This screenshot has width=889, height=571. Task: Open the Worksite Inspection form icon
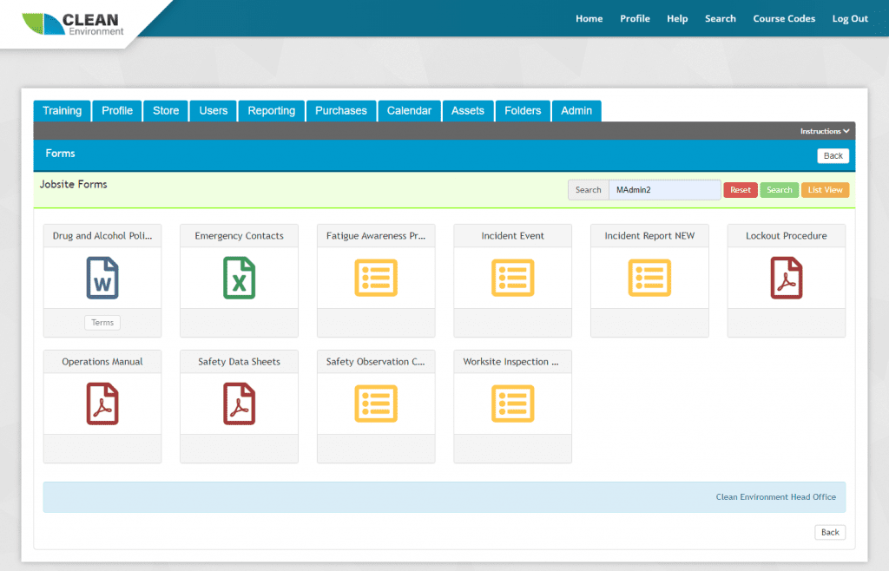click(512, 404)
